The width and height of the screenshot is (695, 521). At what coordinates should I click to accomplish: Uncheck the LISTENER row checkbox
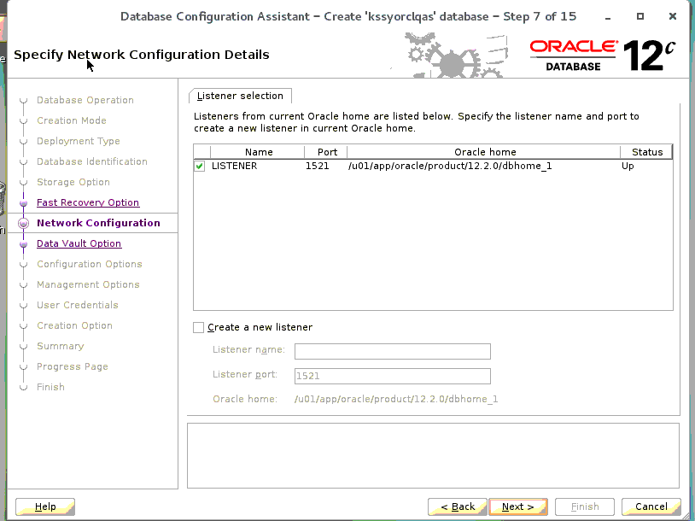click(200, 166)
